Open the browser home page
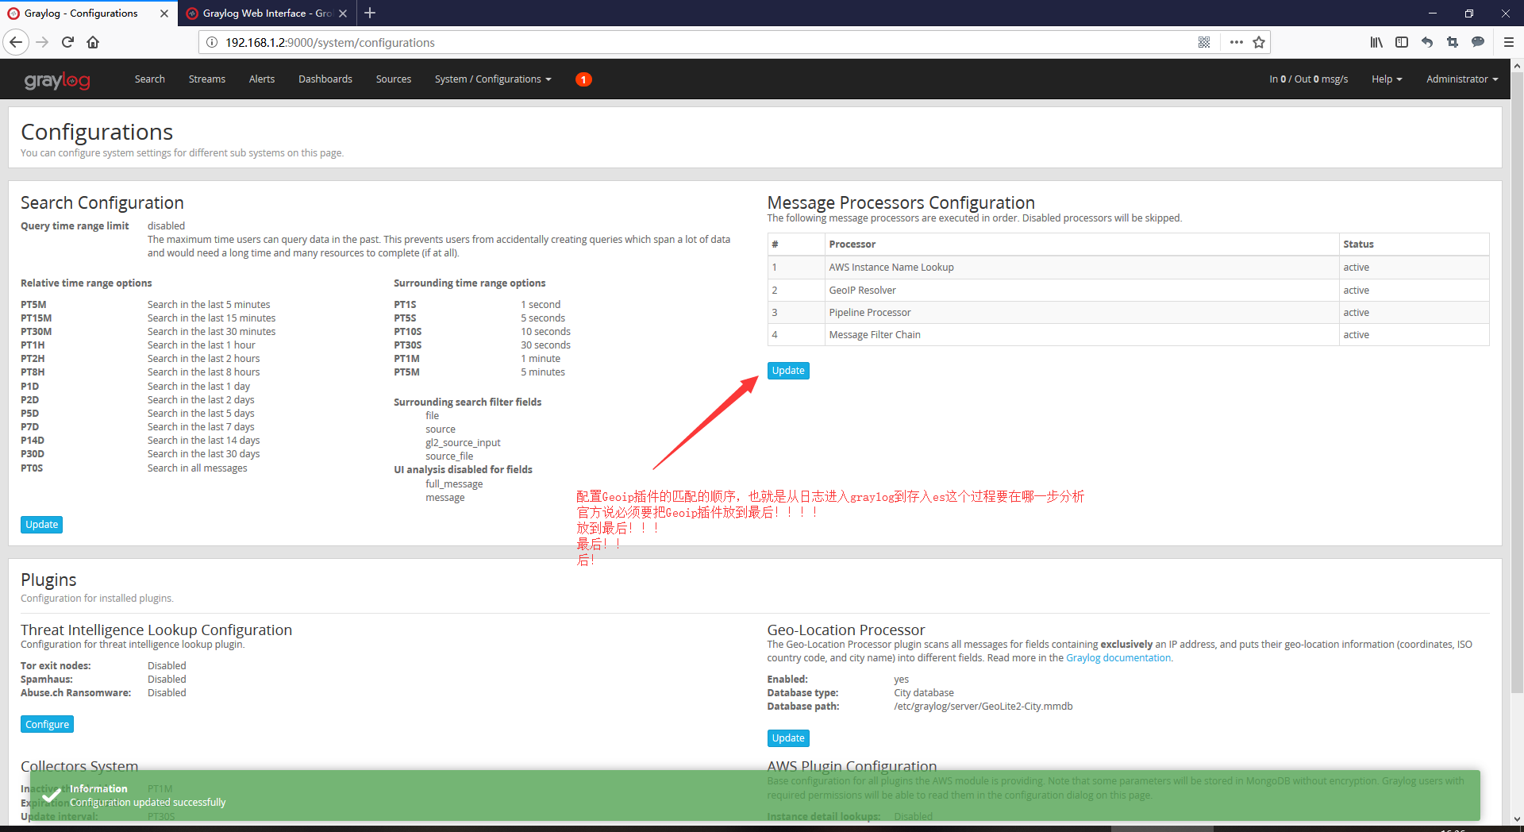This screenshot has width=1524, height=832. (93, 42)
